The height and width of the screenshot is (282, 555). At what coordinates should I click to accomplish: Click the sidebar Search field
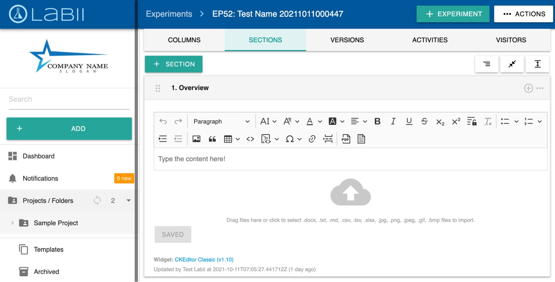(69, 99)
